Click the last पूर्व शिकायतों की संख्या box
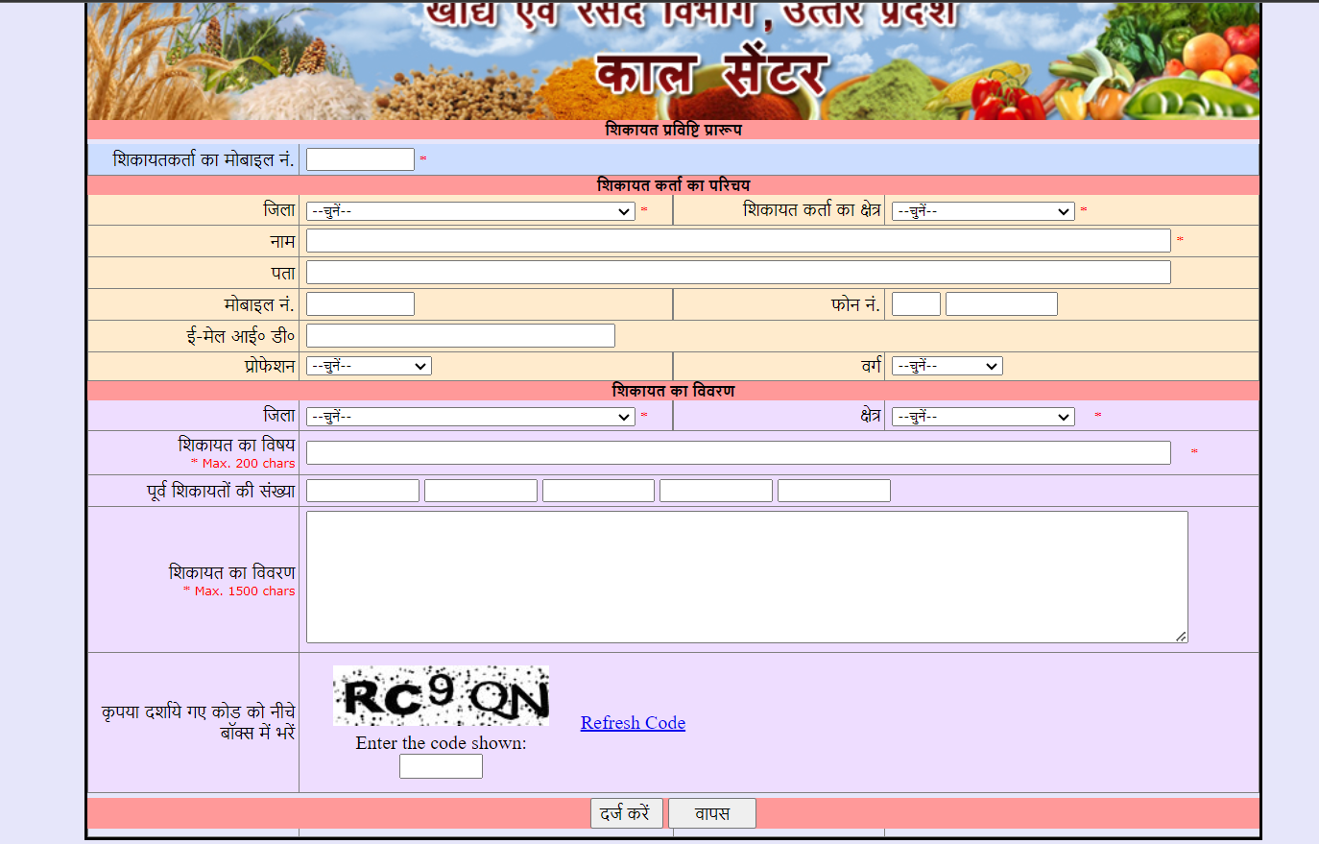Viewport: 1319px width, 844px height. click(x=833, y=490)
